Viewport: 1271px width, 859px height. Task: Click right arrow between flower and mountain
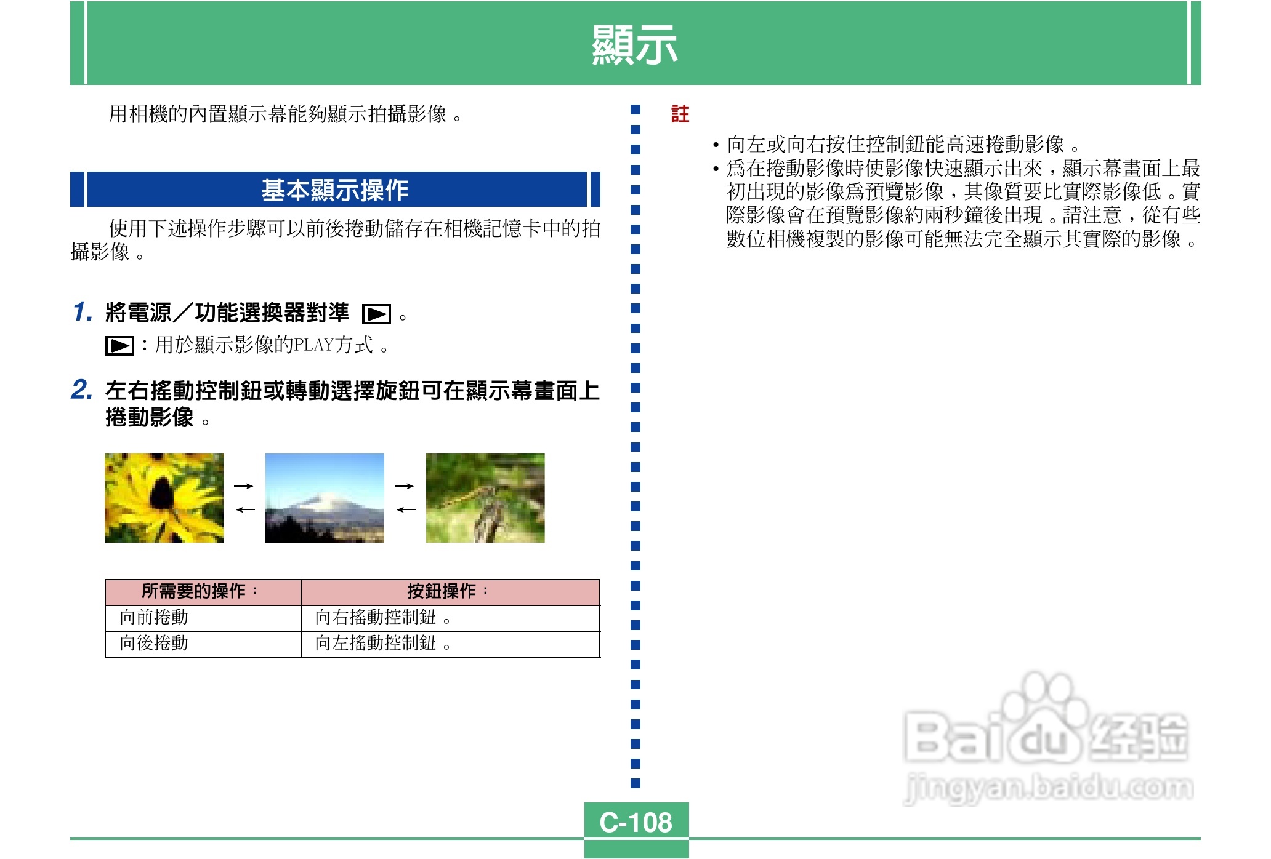(x=244, y=486)
